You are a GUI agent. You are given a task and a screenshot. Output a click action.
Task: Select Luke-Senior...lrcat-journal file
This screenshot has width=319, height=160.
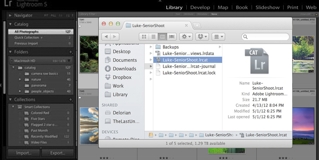tap(189, 66)
